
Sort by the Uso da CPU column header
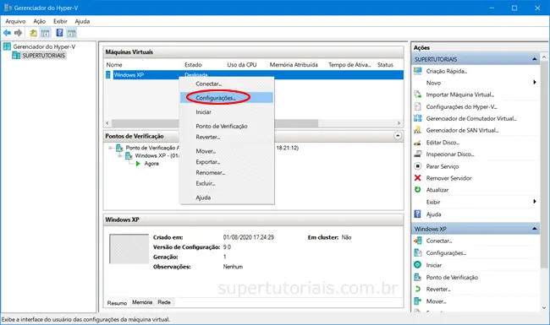242,65
